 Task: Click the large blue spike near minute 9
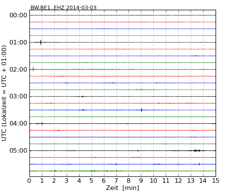point(142,110)
